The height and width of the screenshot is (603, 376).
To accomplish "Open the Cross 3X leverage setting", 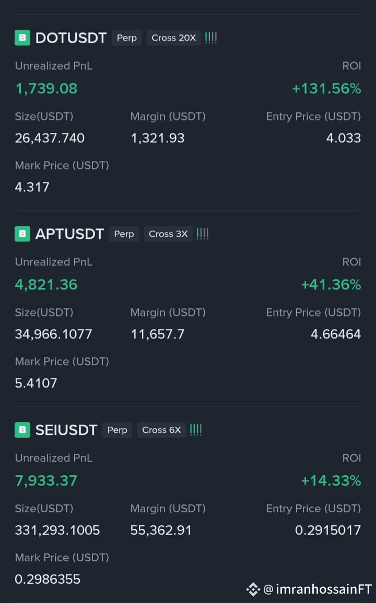I will 168,234.
